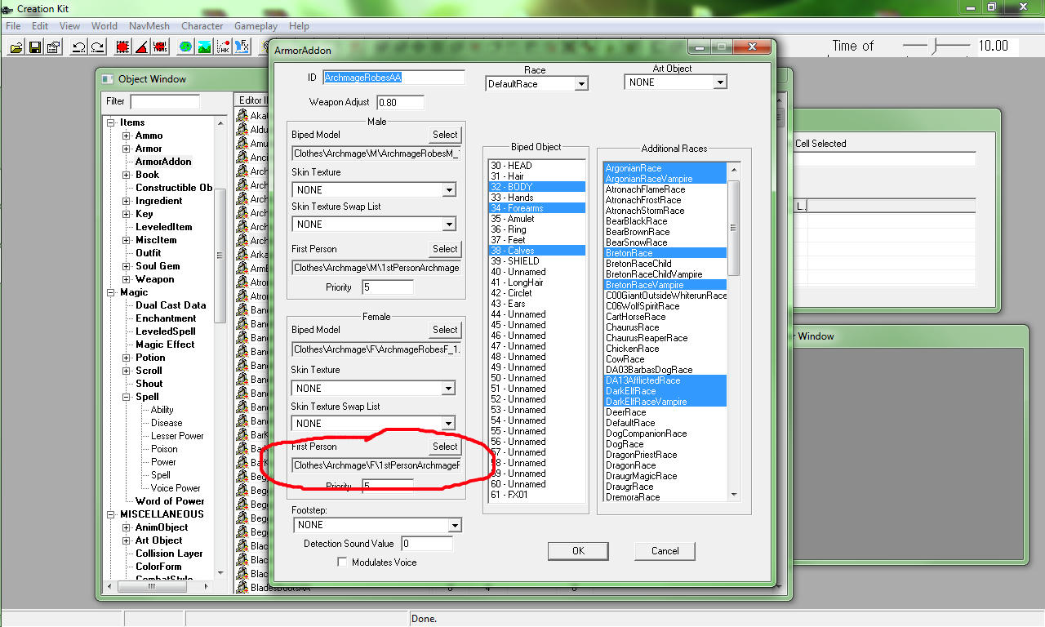Select Outfit in the Object Window tree
This screenshot has width=1045, height=627.
click(x=149, y=253)
